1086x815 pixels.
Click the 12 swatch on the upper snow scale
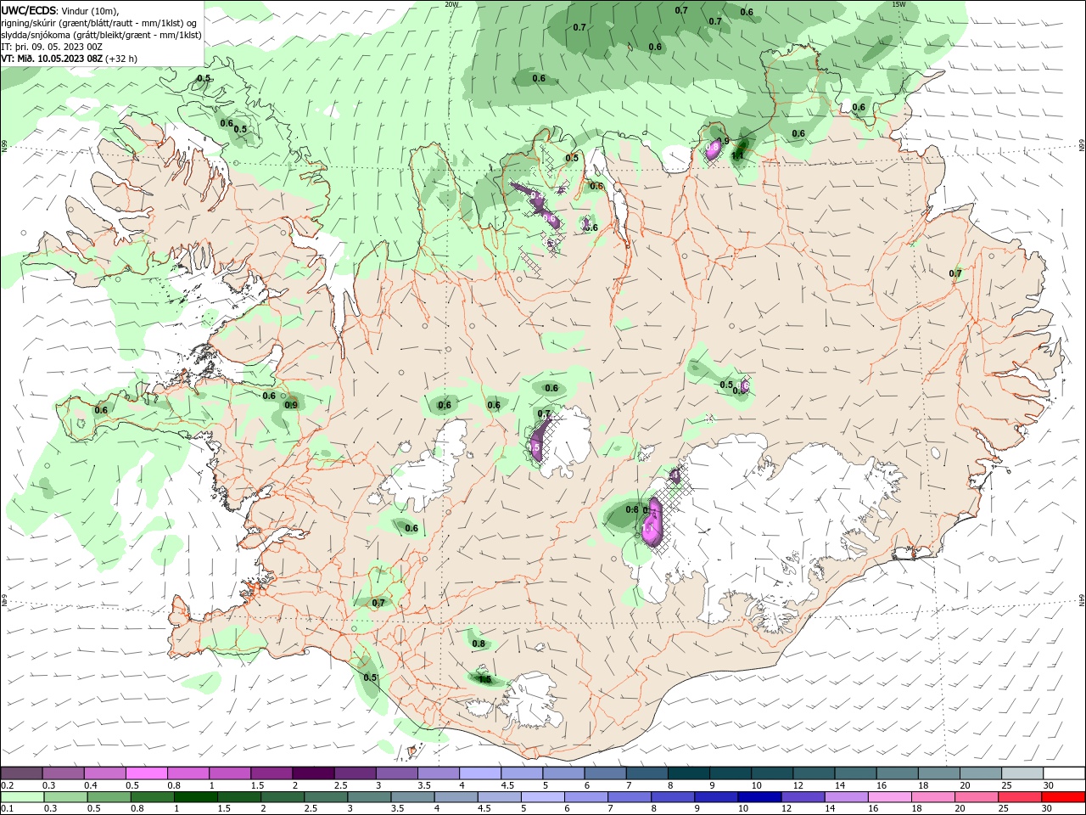pos(814,773)
